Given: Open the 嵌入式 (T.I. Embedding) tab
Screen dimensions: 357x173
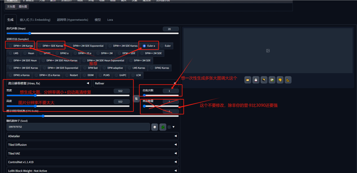Looking at the screenshot, I should (35, 20).
